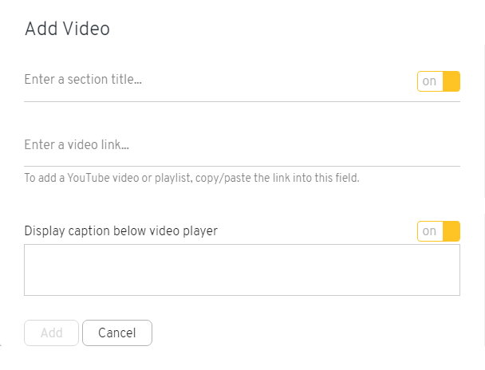This screenshot has height=370, width=485.
Task: Click the yellow handle of caption toggle
Action: click(451, 231)
